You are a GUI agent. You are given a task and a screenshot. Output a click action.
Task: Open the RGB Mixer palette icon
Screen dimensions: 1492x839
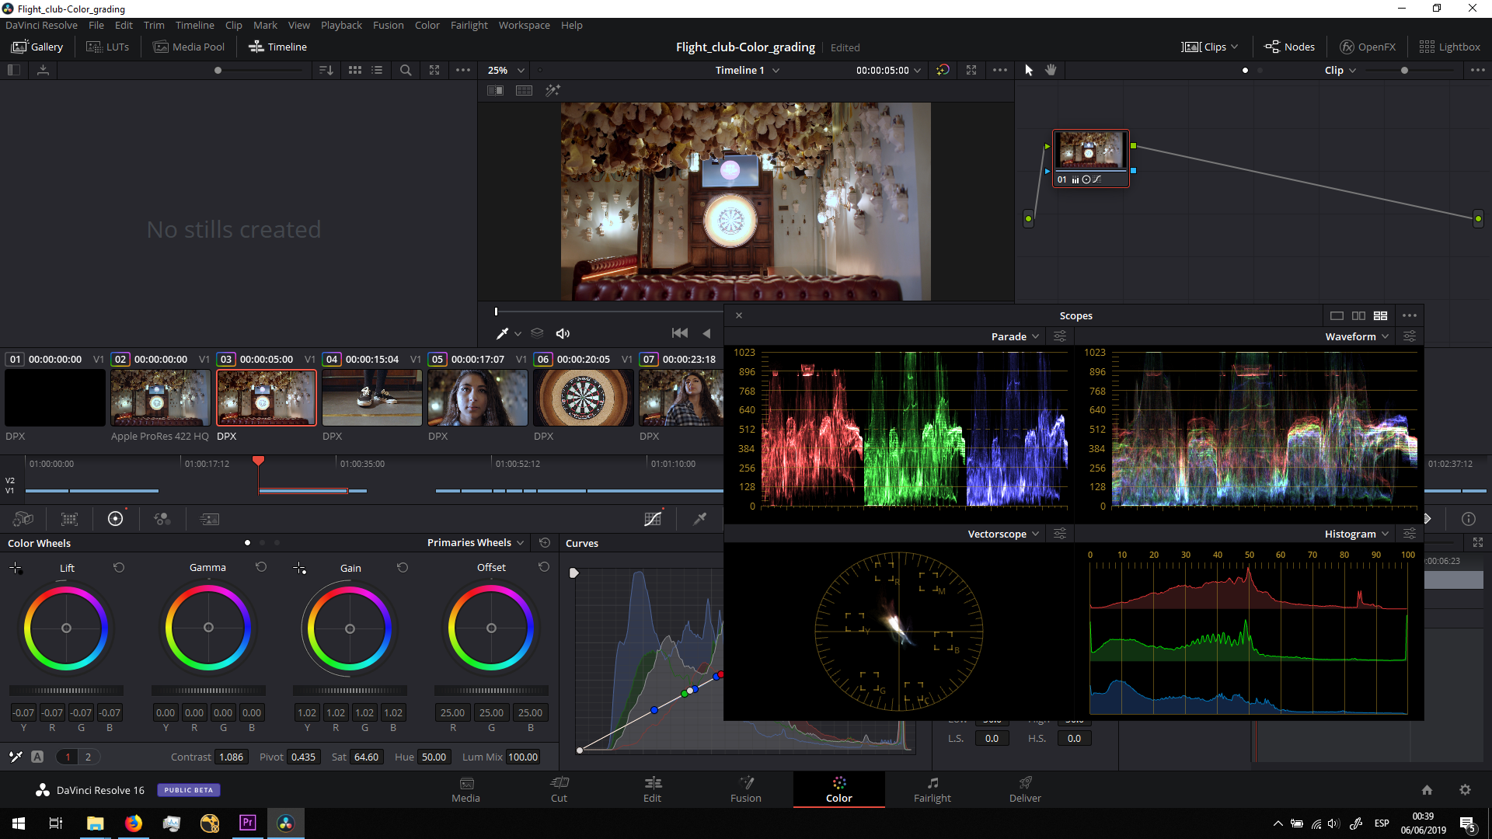[162, 519]
